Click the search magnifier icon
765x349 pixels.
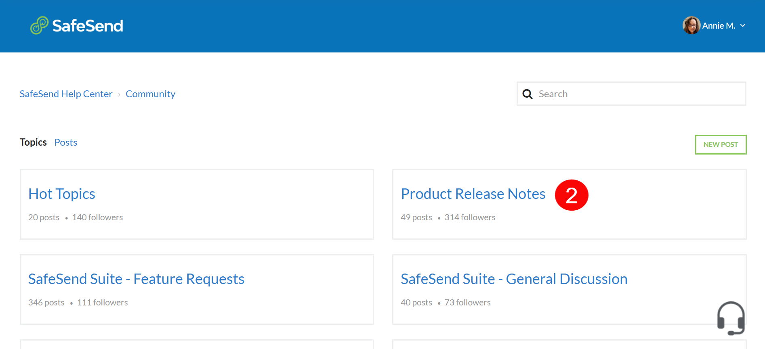tap(527, 94)
